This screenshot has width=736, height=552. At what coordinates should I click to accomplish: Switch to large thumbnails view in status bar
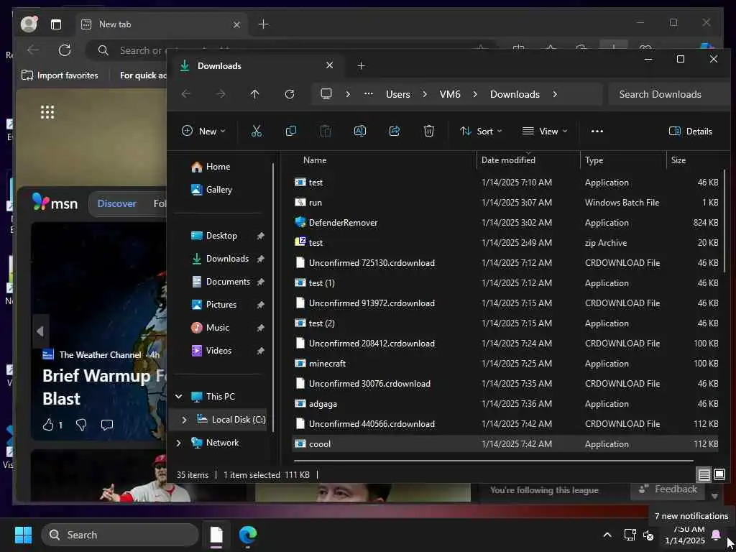click(x=719, y=474)
